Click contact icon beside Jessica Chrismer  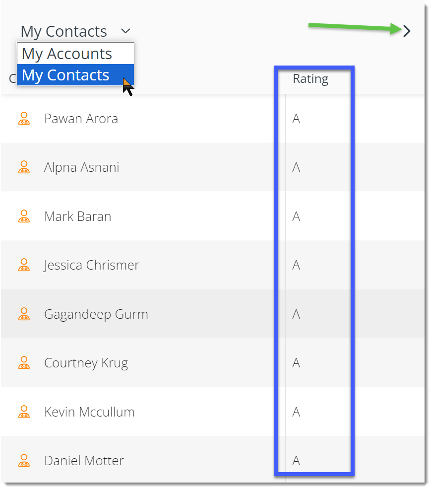point(24,265)
